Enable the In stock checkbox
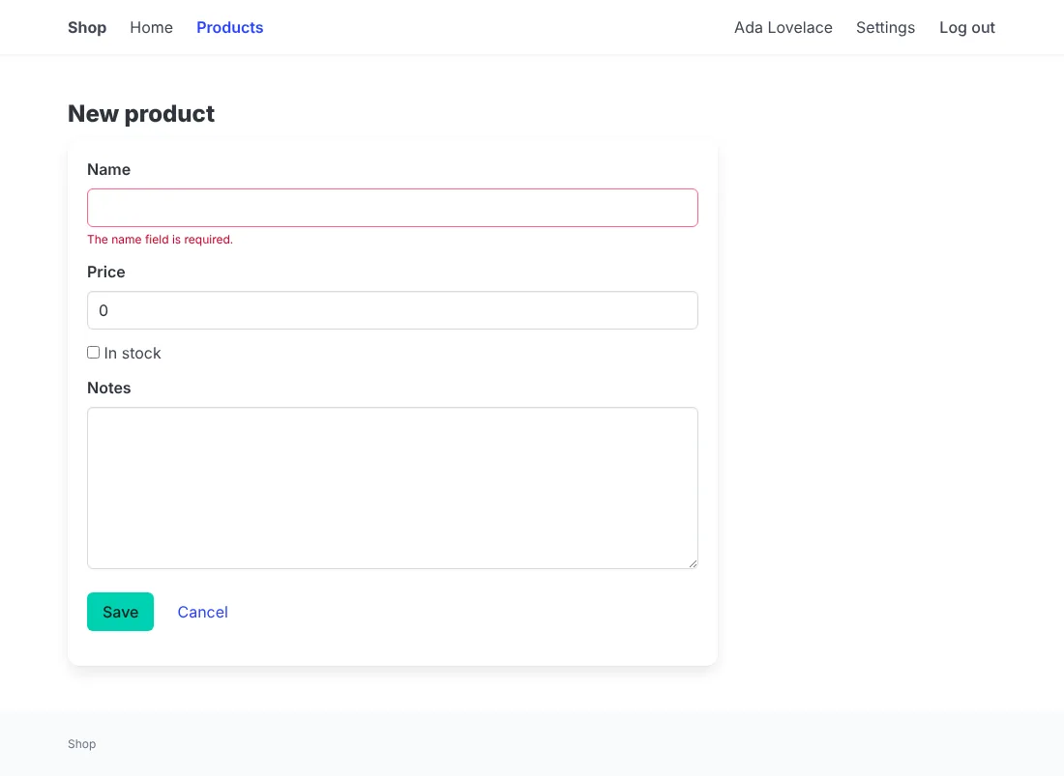Viewport: 1064px width, 776px height. pyautogui.click(x=94, y=353)
